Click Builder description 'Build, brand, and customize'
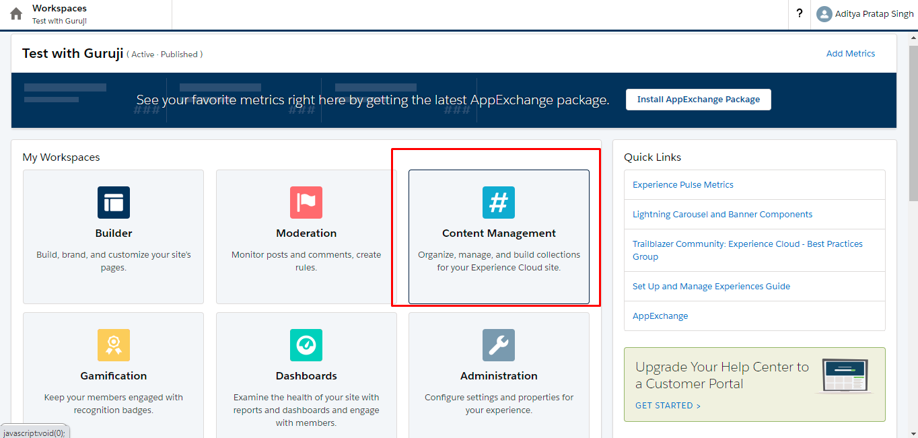The width and height of the screenshot is (918, 438). point(114,261)
